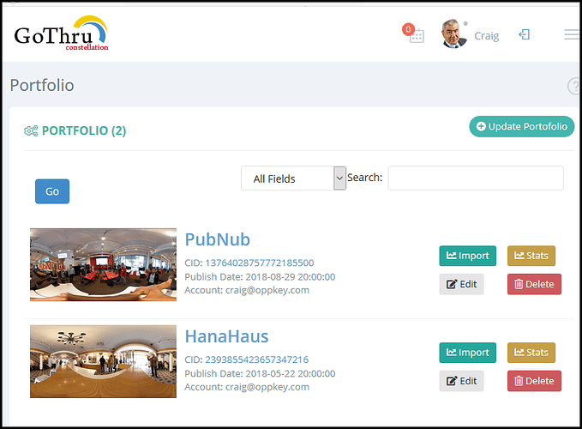The width and height of the screenshot is (582, 429).
Task: Edit the HanaHaus entry
Action: 461,381
